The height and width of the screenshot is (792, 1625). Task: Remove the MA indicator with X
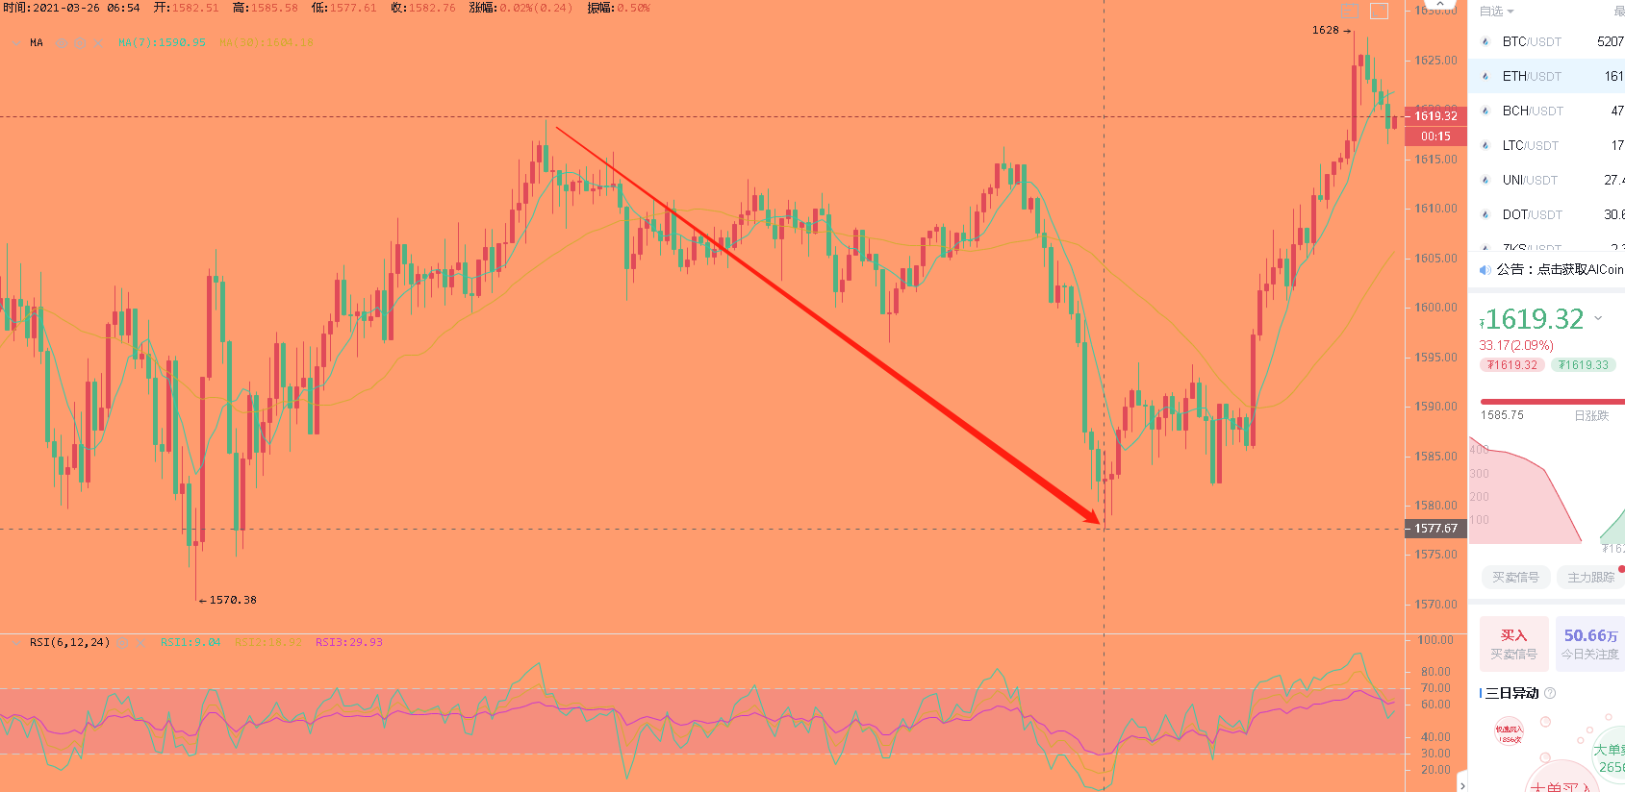98,42
